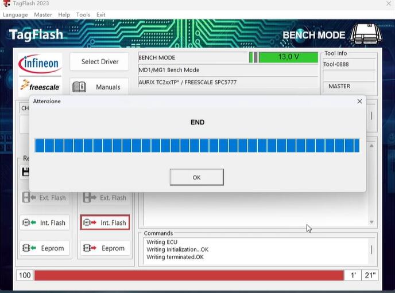395x293 pixels.
Task: Click the read Ext. Flash icon
Action: [29, 198]
